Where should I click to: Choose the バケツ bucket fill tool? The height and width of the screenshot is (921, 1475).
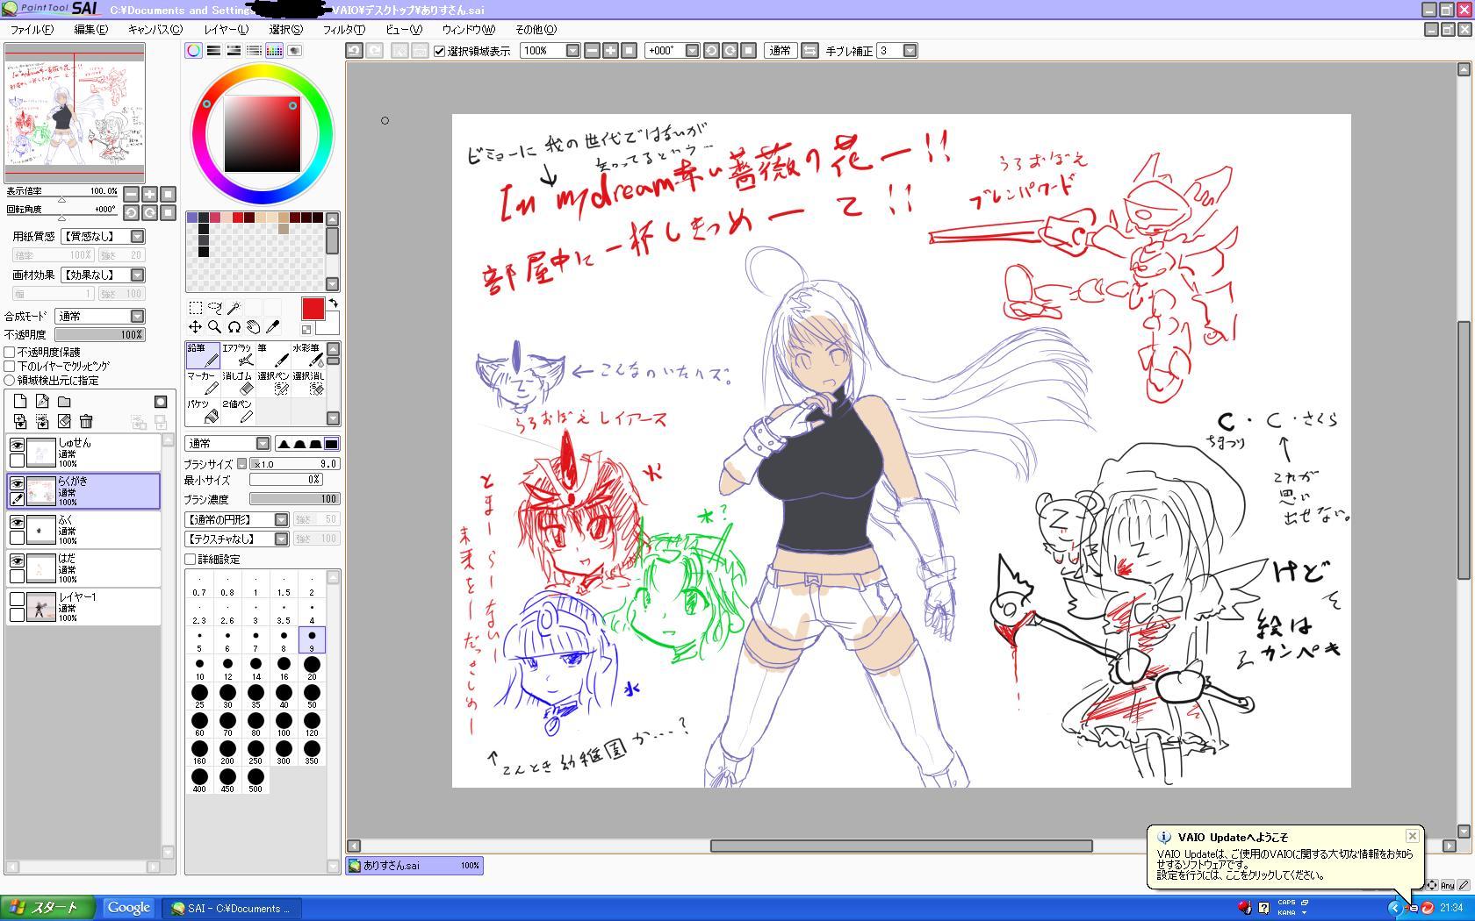click(x=202, y=411)
